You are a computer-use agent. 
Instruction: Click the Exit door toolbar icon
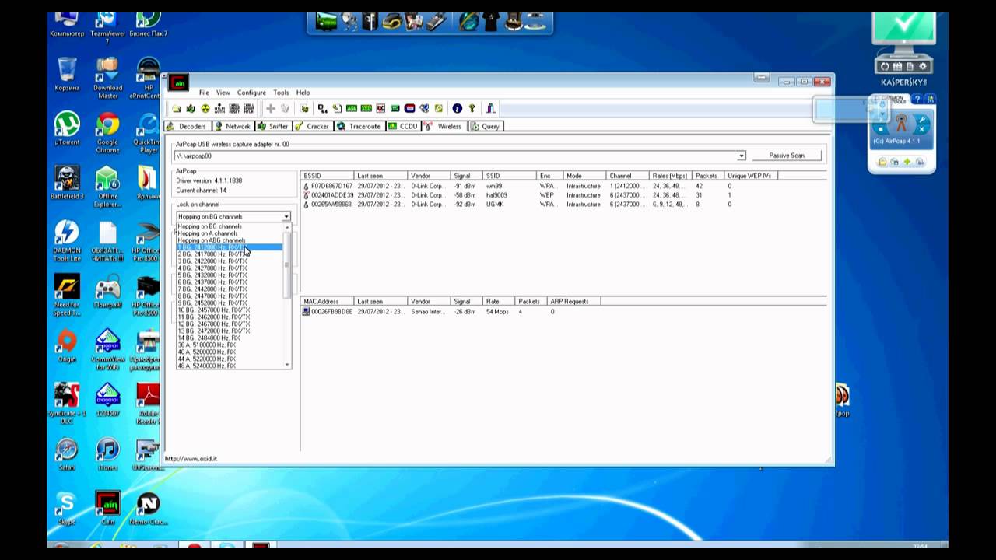(491, 108)
